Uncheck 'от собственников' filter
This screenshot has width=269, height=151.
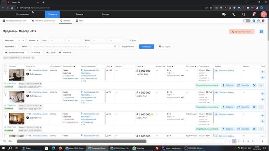click(x=6, y=52)
